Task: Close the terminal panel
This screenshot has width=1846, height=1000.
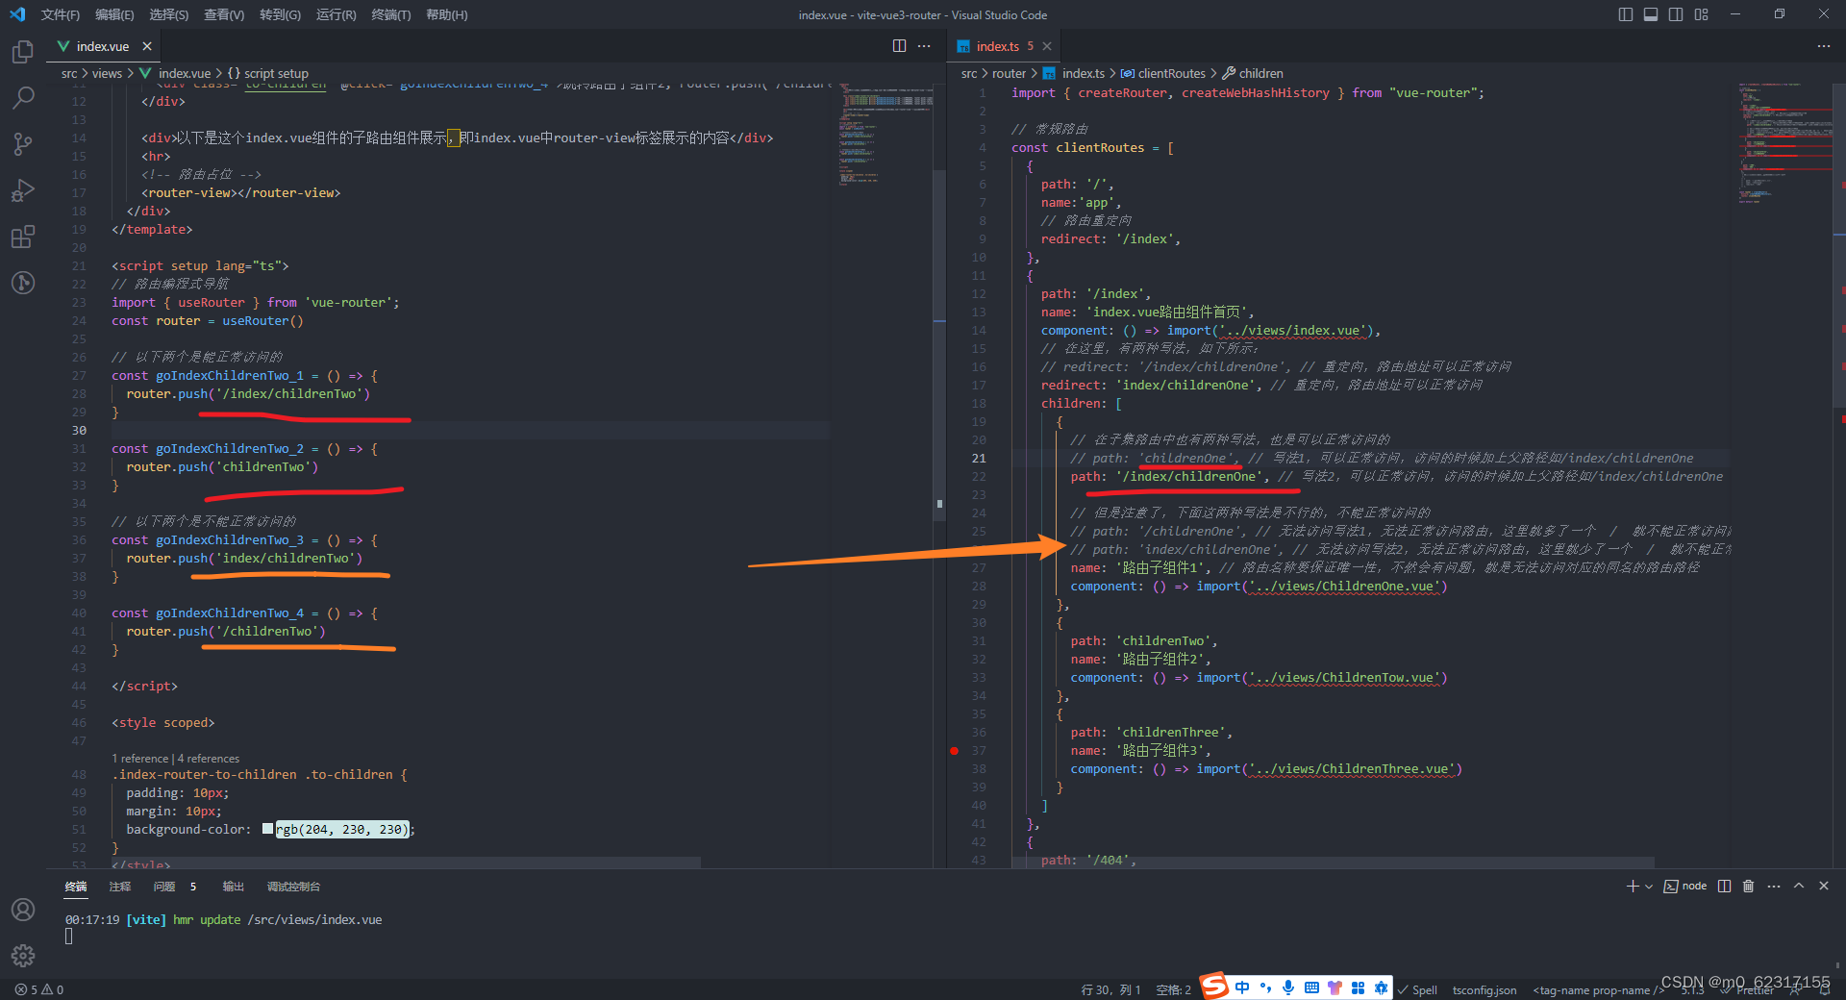Action: [1824, 886]
